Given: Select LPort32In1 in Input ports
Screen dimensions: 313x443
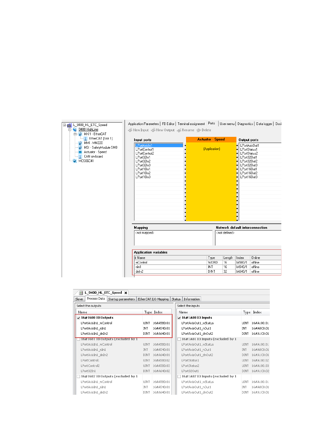Looking at the screenshot, I should pos(159,157).
